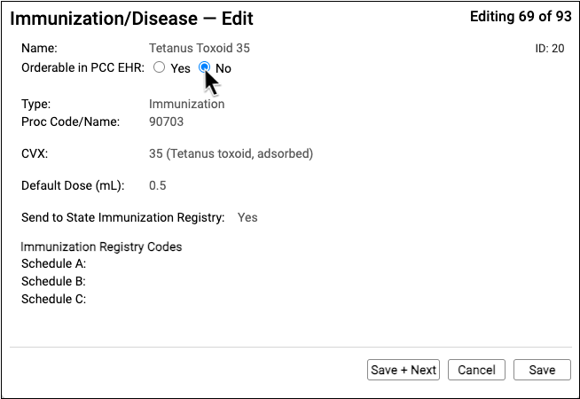Click the Tetanus Toxoid 35 name value
Viewport: 580px width, 399px height.
205,48
